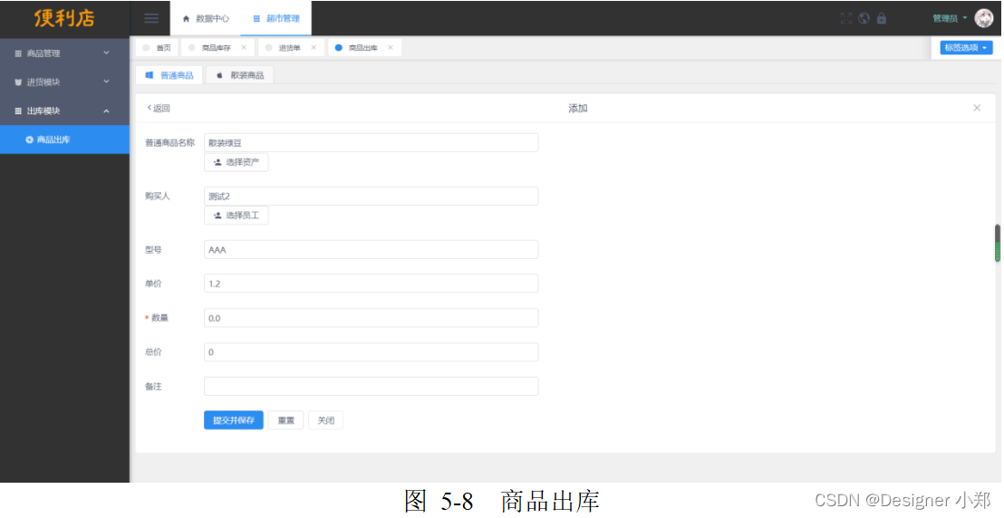Viewport: 1004px width, 518px height.
Task: Click the circle icon beside 商品出库 in sidebar
Action: (x=30, y=139)
